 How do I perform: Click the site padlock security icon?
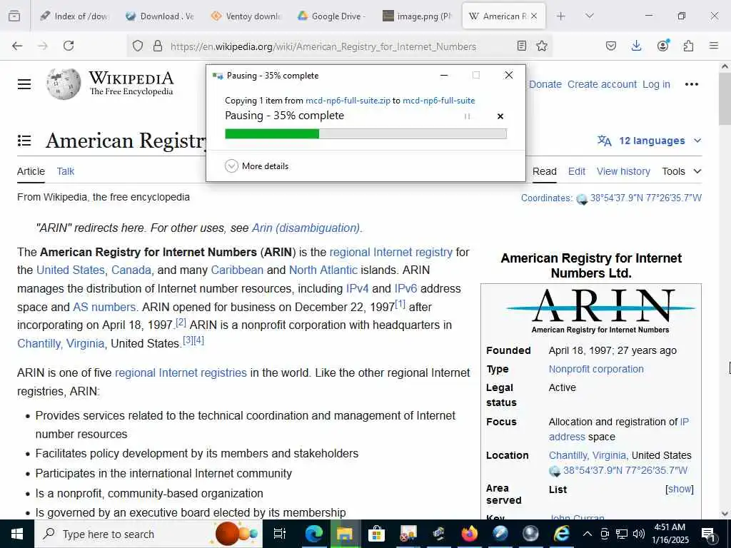tap(158, 46)
